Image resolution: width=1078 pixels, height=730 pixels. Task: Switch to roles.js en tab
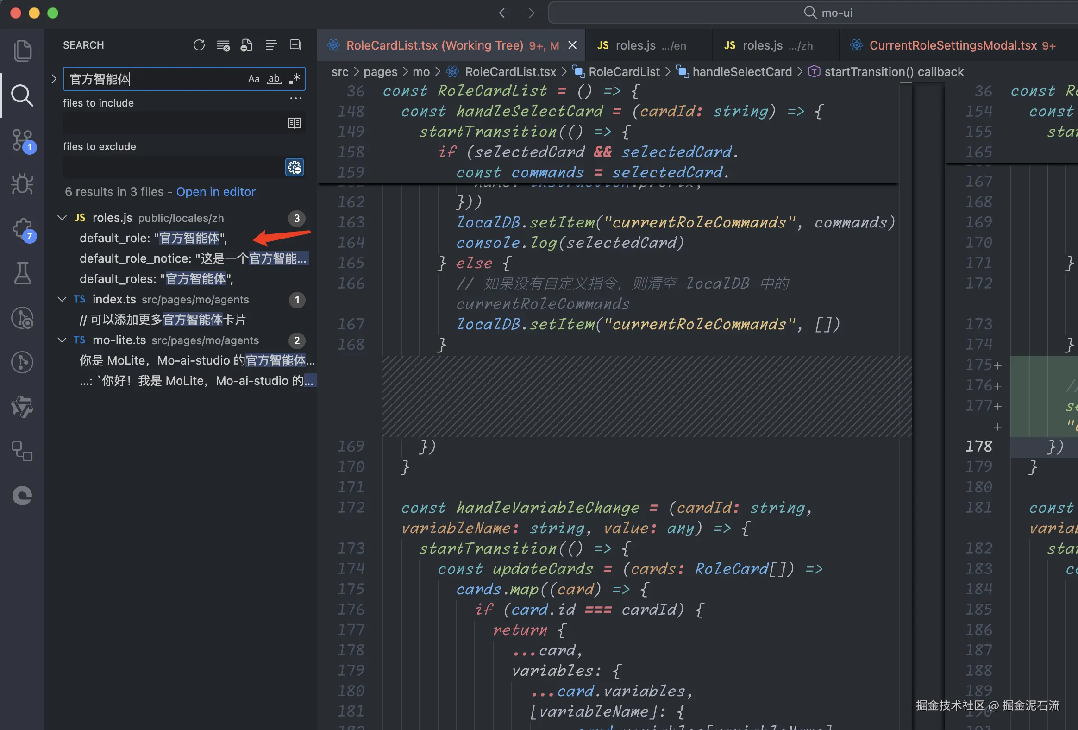point(642,45)
